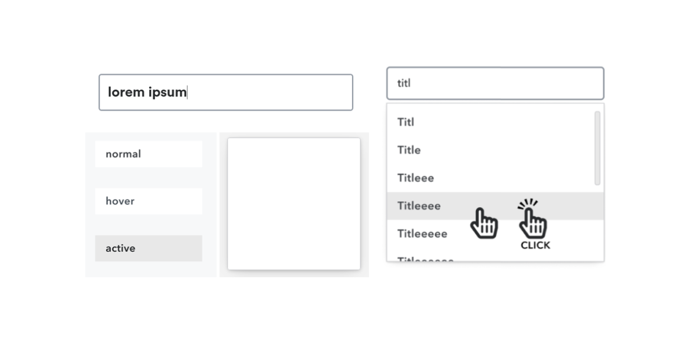This screenshot has width=690, height=353.
Task: Pick the highlighted Titleeee option
Action: point(495,206)
